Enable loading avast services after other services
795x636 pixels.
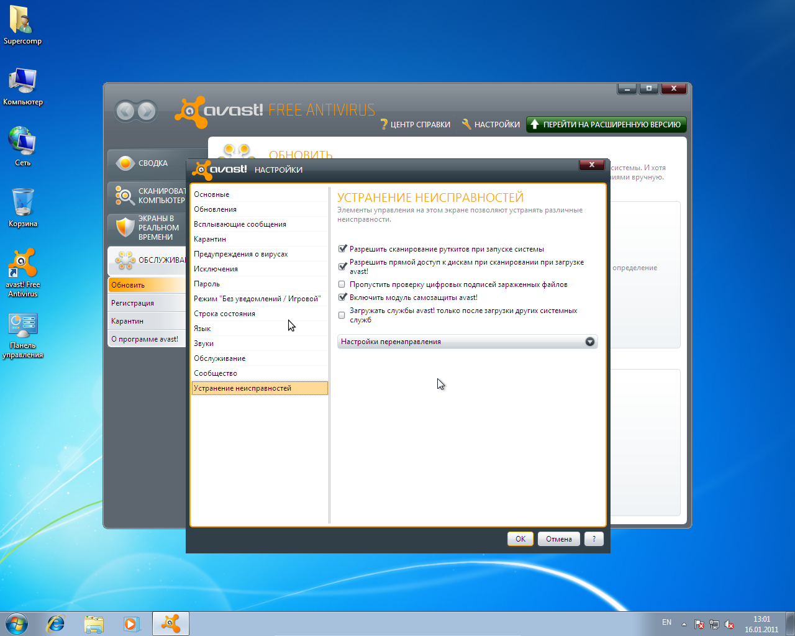coord(342,315)
